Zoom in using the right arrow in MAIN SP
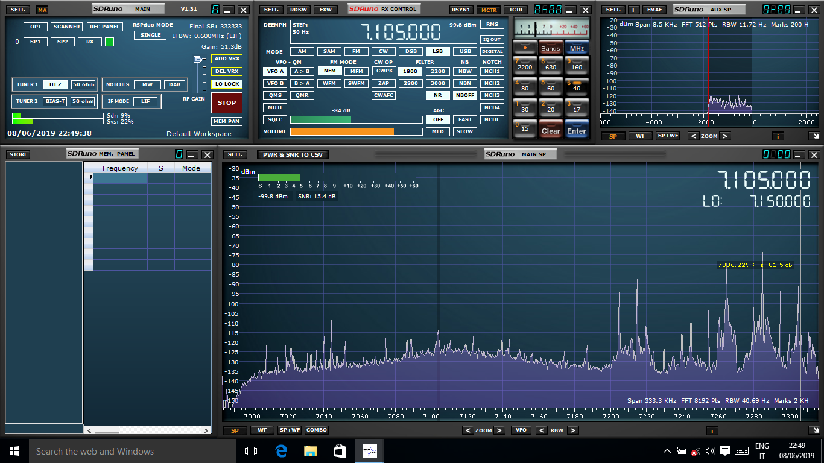824x463 pixels. click(x=499, y=430)
